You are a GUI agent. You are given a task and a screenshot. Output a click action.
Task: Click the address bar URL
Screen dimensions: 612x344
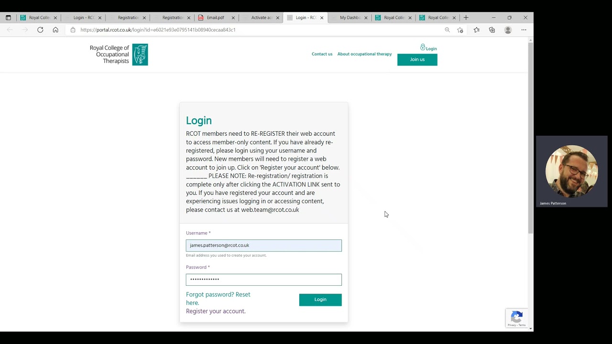pos(158,30)
